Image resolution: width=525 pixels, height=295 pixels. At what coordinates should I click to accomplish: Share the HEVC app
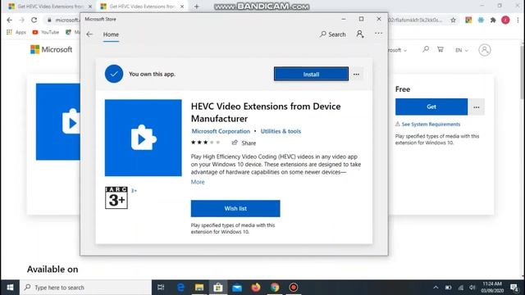244,143
